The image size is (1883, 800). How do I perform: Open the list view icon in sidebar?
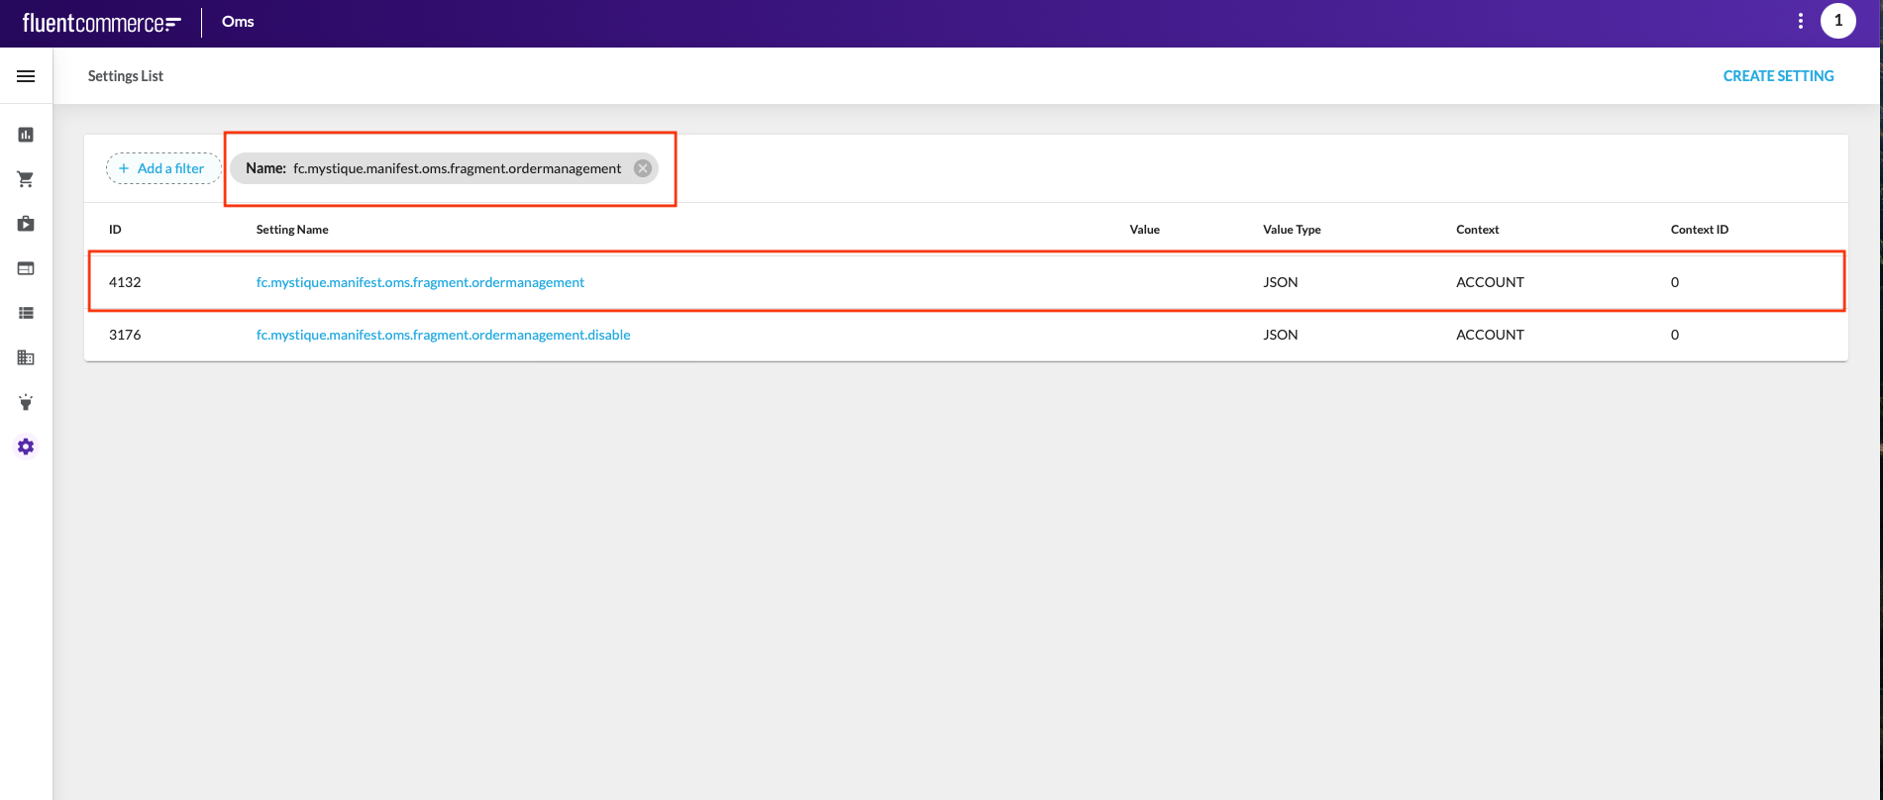pos(26,313)
